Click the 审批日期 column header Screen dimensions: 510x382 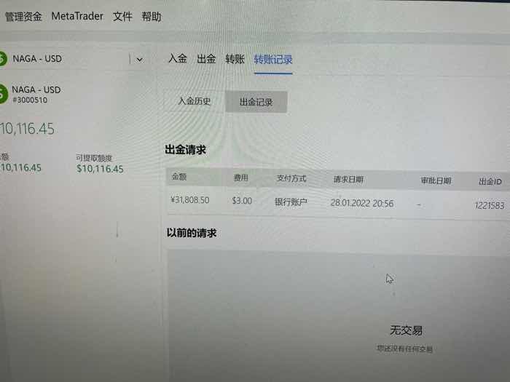436,180
